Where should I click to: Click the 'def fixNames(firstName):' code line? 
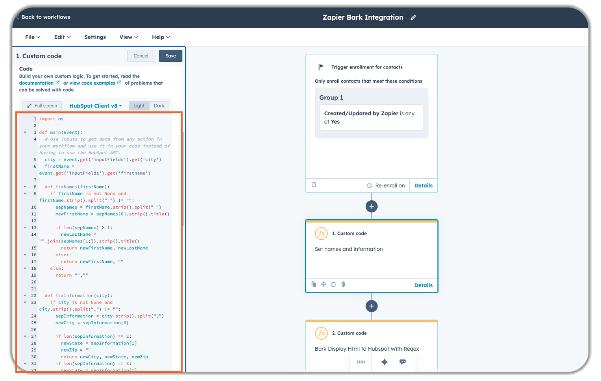[77, 187]
